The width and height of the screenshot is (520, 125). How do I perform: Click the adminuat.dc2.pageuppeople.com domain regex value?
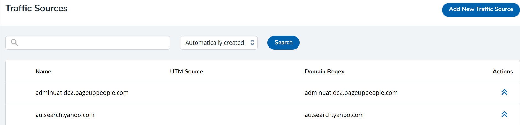[351, 93]
